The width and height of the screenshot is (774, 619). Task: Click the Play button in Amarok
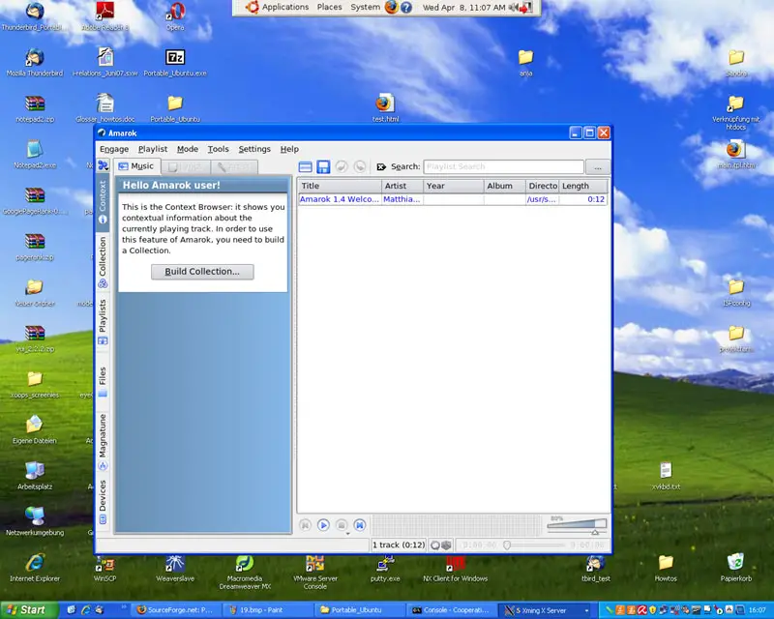[x=323, y=525]
